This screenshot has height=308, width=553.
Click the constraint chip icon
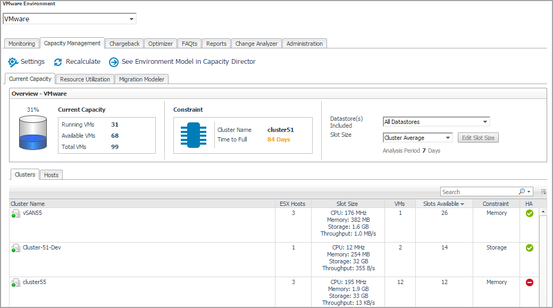[193, 135]
